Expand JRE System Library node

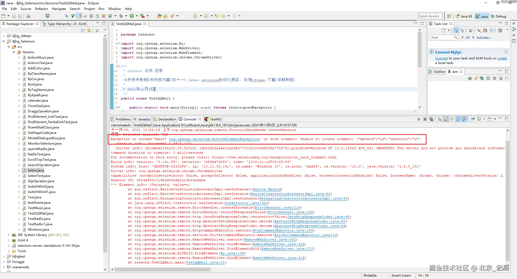pyautogui.click(x=9, y=235)
